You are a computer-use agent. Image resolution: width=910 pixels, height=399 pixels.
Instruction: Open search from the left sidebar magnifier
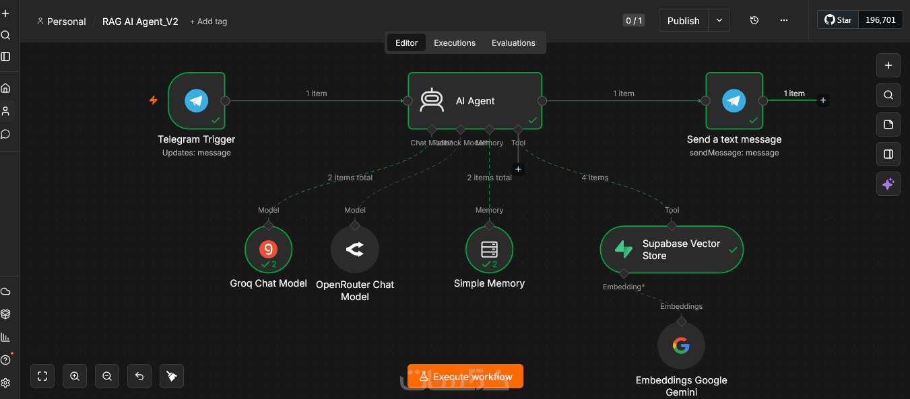[5, 35]
